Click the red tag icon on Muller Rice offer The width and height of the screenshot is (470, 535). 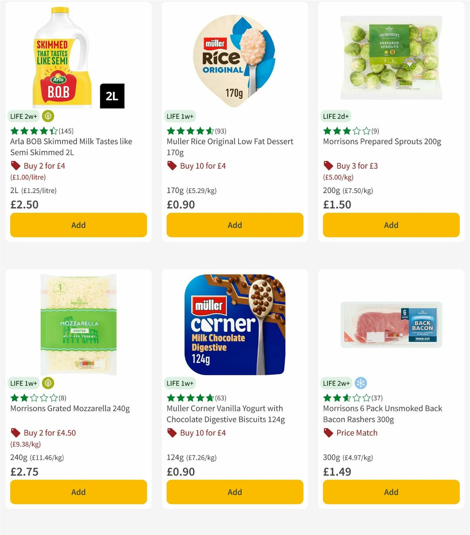pos(172,166)
